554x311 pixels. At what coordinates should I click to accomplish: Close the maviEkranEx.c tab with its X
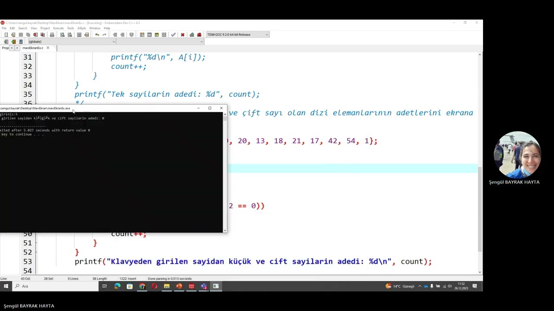pos(48,48)
